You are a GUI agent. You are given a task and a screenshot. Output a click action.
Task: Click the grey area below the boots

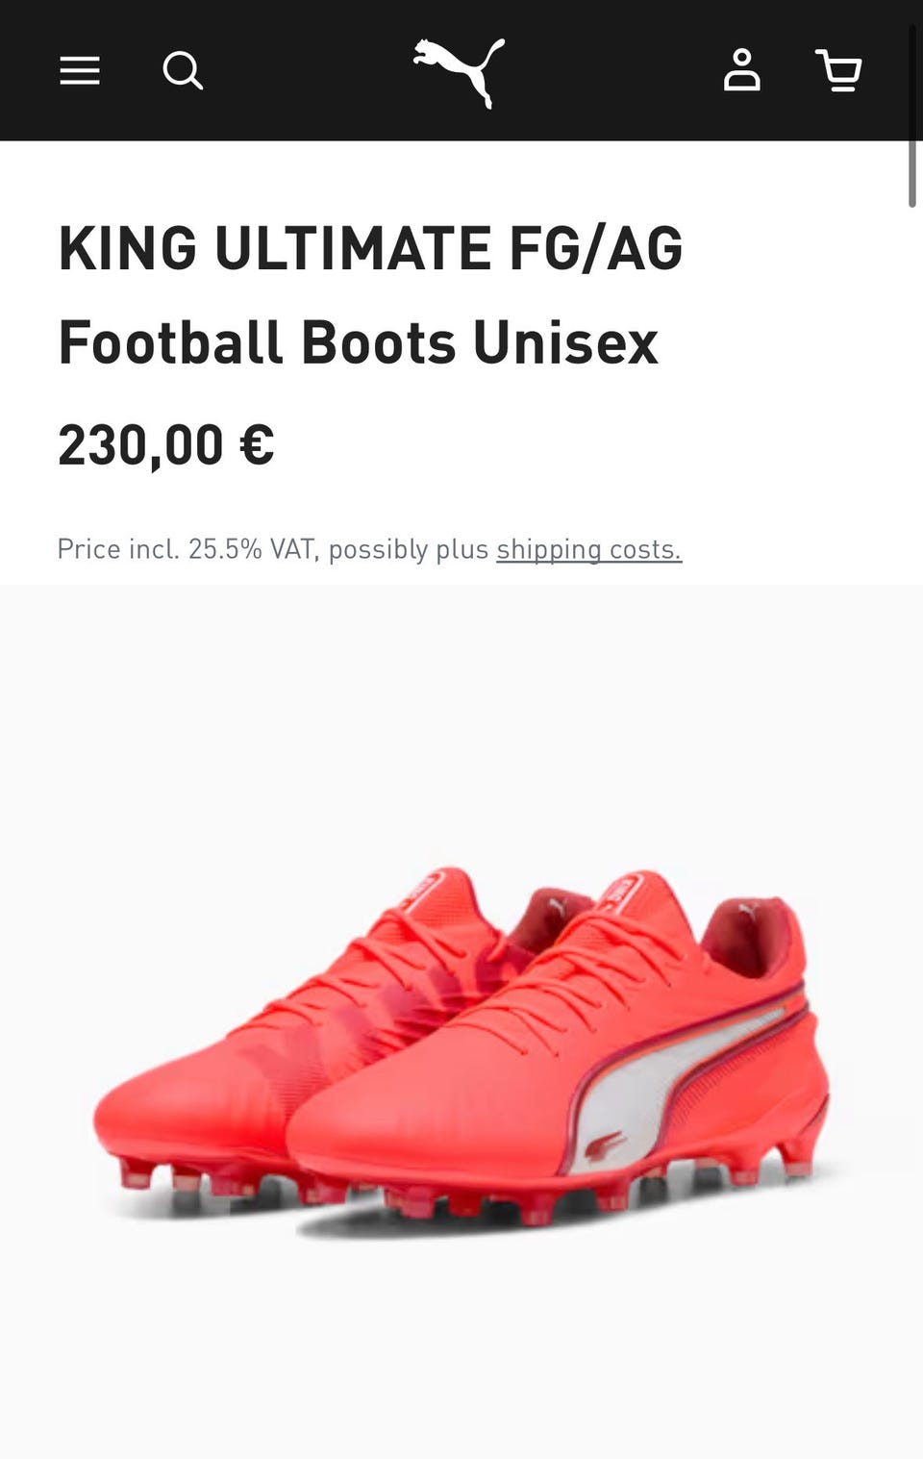461,1346
